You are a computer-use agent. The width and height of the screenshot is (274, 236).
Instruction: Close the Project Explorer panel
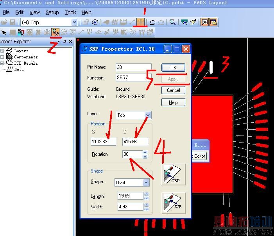click(70, 42)
